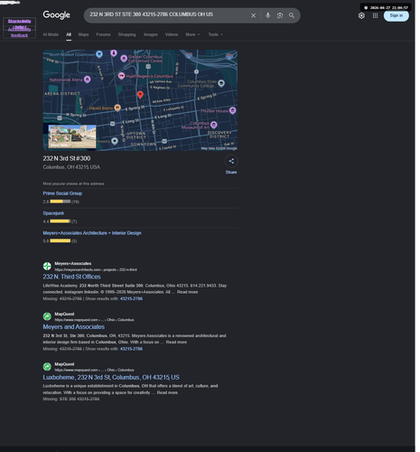The width and height of the screenshot is (420, 452).
Task: Select the North Market Downtown map marker
Action: coord(100,54)
